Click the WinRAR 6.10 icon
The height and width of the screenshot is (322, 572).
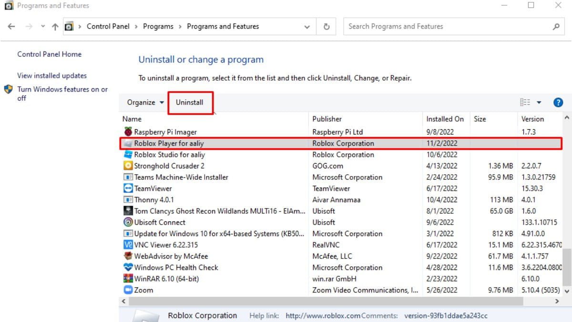click(x=128, y=279)
